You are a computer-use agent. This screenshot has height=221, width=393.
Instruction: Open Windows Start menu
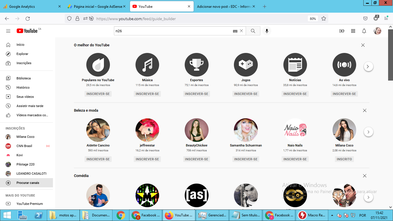pos(7,215)
